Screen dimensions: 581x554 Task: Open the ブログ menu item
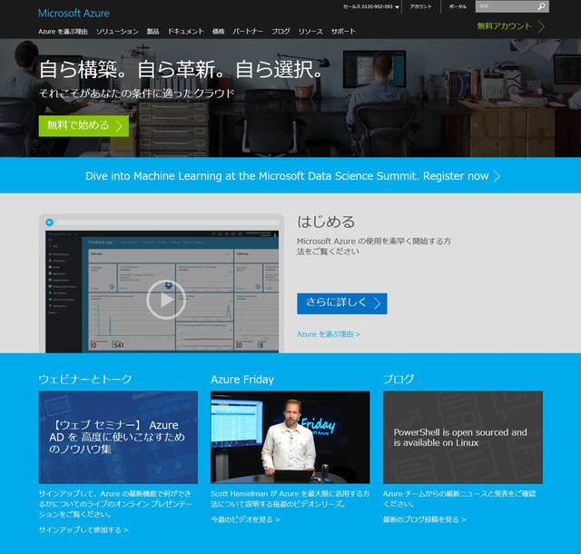(281, 32)
